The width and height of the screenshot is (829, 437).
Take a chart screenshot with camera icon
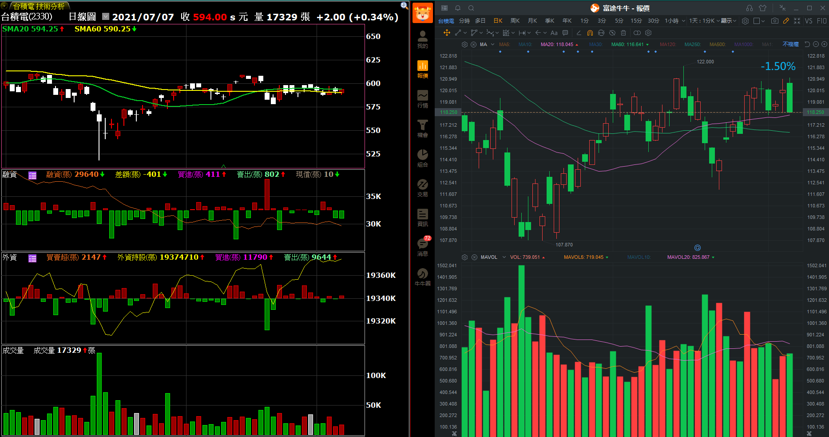click(775, 21)
